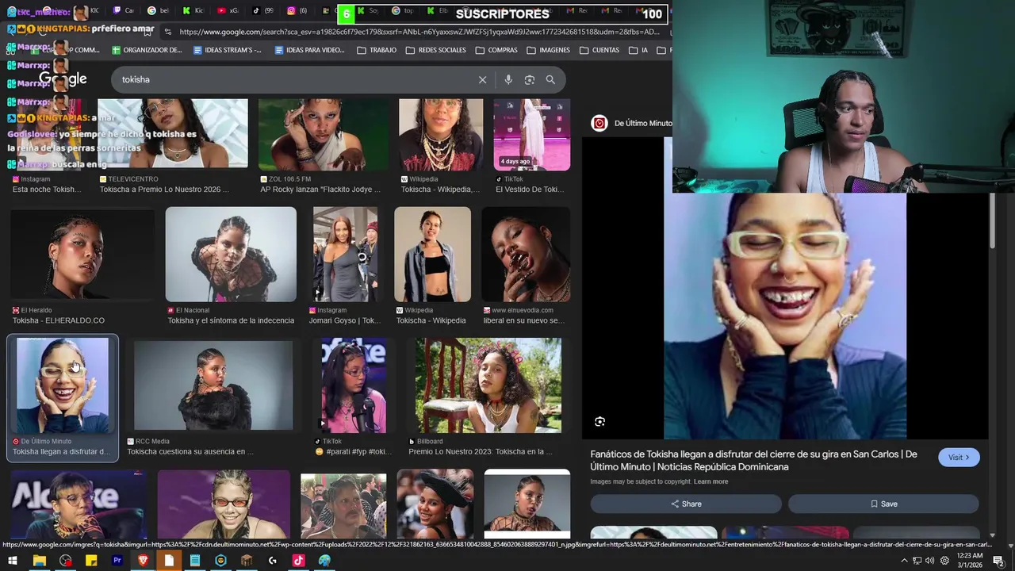
Task: Open the notification center with 2 alerts
Action: pyautogui.click(x=998, y=561)
